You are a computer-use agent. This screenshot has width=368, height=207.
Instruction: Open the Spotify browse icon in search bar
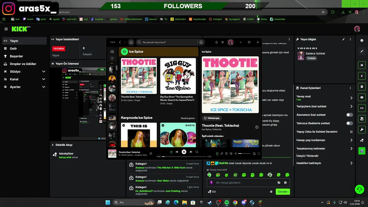(x=201, y=42)
